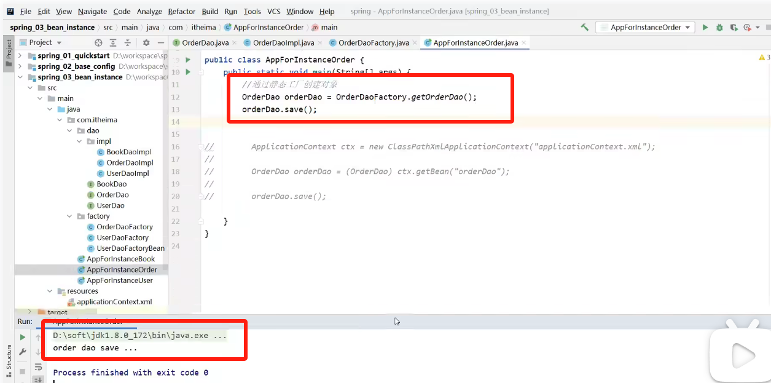Click the up arrow in the Run console
The width and height of the screenshot is (771, 383).
(x=38, y=337)
